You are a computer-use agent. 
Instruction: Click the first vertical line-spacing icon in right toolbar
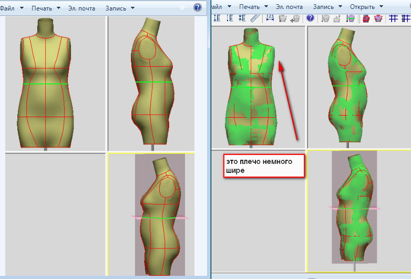[217, 18]
